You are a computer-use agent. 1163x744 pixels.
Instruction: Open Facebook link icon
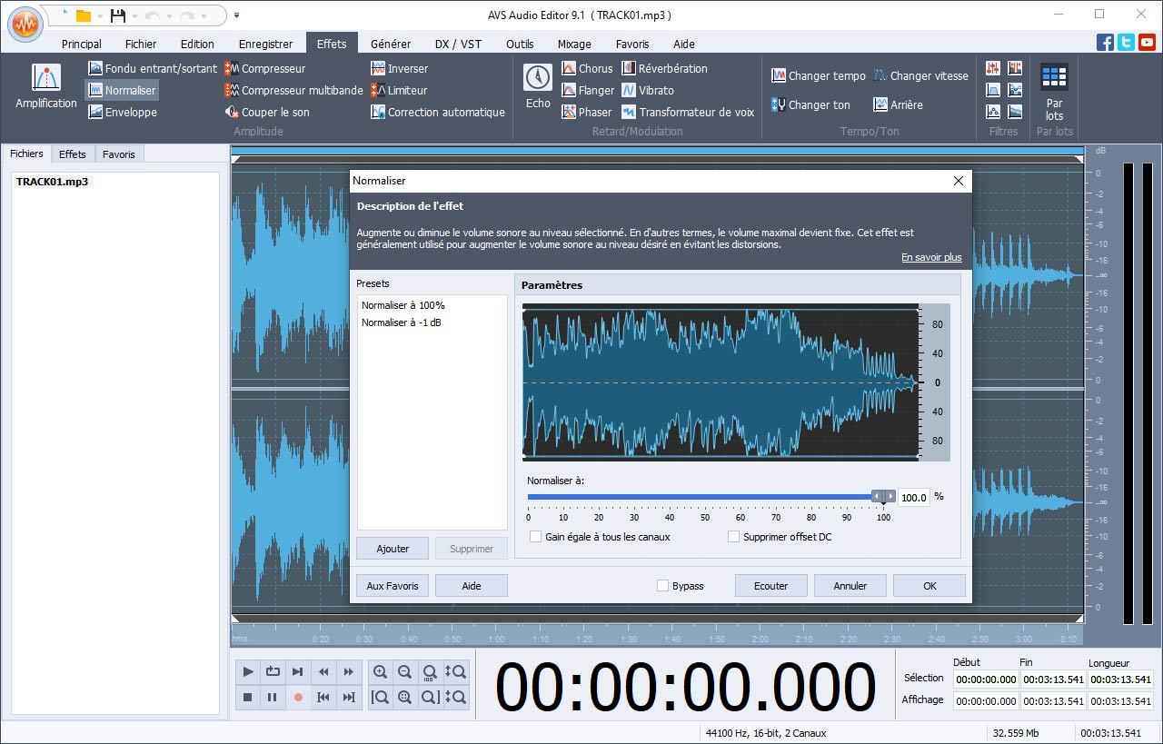click(x=1105, y=42)
